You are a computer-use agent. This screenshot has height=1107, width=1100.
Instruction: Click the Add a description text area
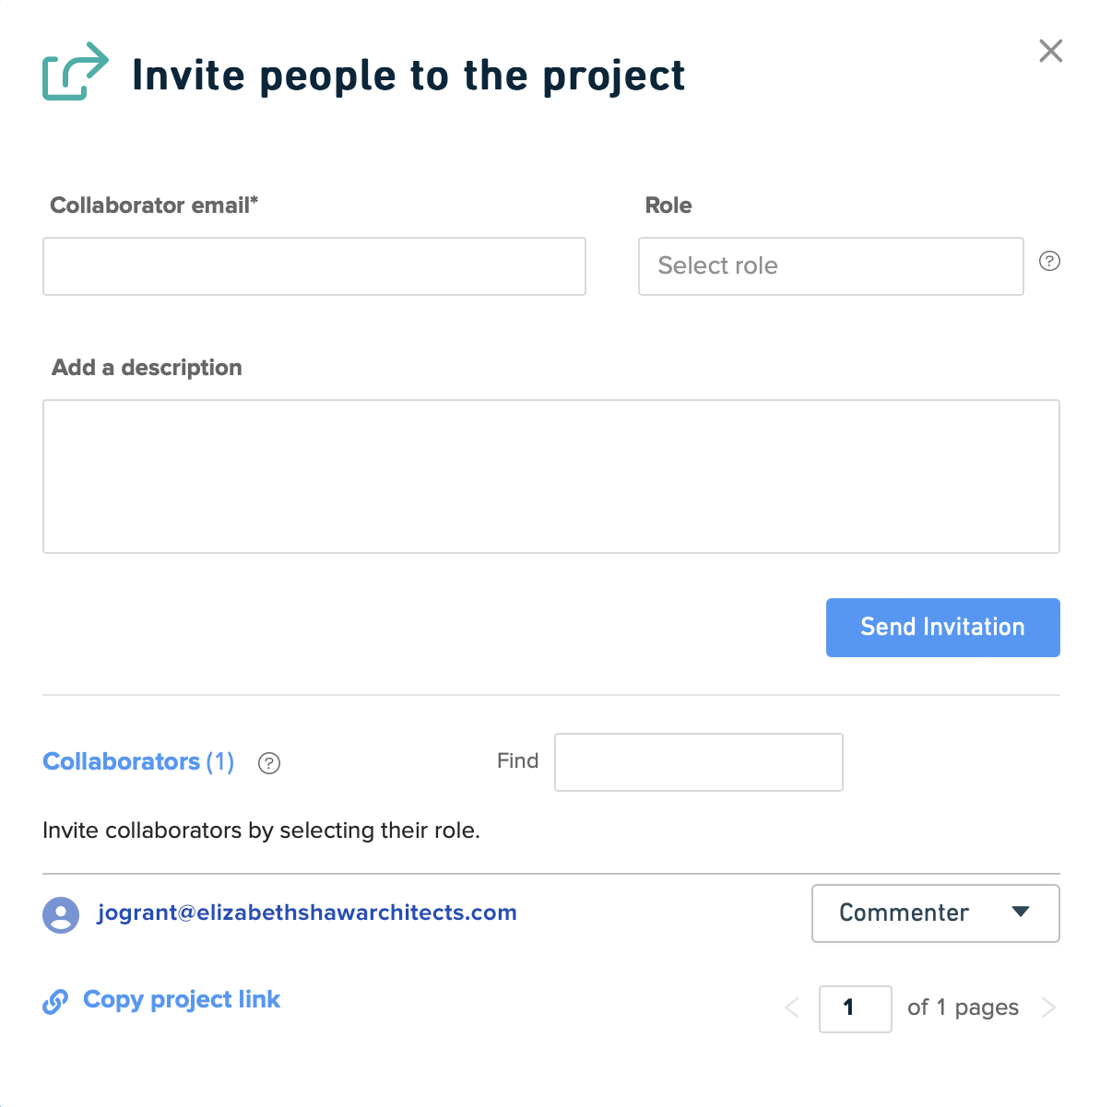551,477
